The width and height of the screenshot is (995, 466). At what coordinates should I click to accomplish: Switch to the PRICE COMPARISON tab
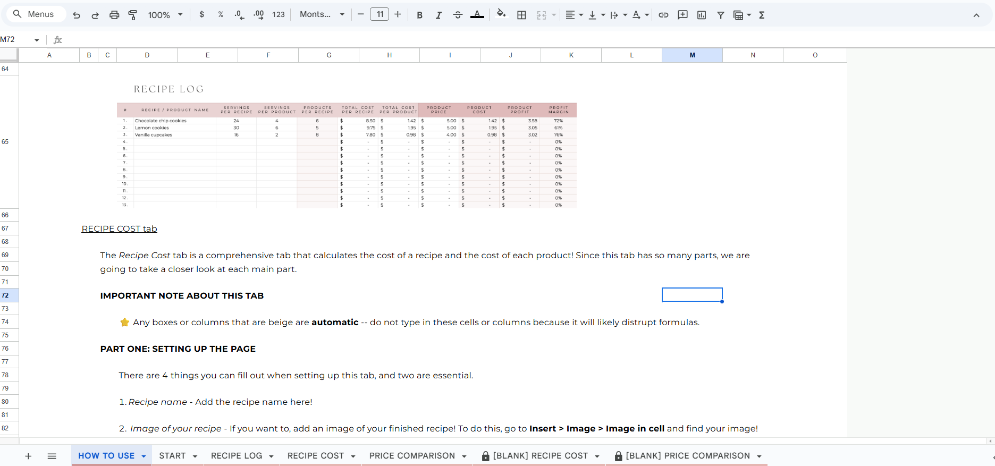(x=412, y=456)
